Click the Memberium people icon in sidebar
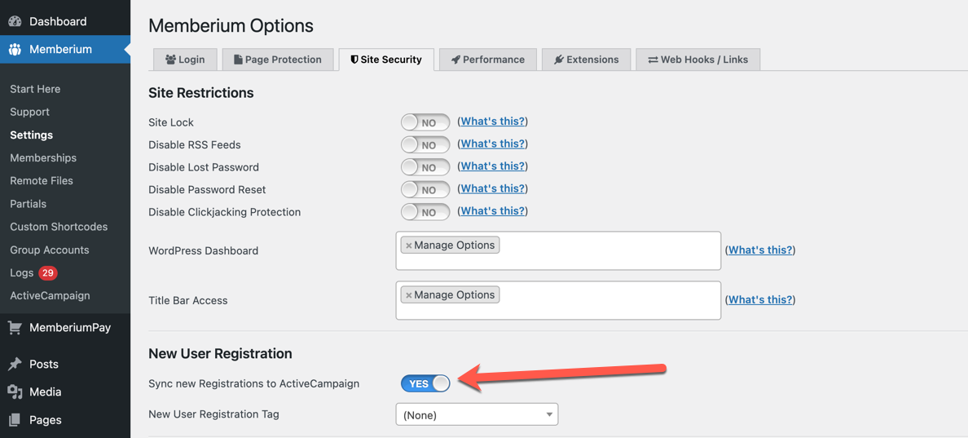The width and height of the screenshot is (968, 438). click(15, 50)
